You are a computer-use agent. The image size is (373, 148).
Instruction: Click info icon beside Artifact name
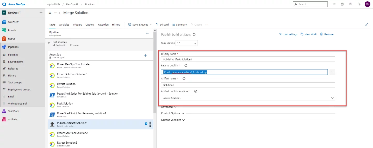pos(184,78)
